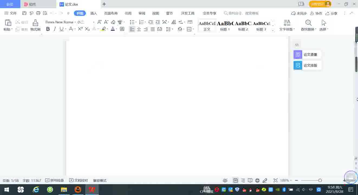
Task: Toggle spell check (拼写检查)
Action: [x=54, y=180]
